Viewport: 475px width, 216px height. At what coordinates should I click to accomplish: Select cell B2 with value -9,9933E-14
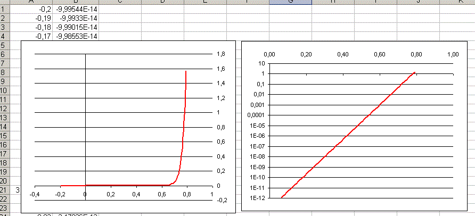click(x=76, y=18)
